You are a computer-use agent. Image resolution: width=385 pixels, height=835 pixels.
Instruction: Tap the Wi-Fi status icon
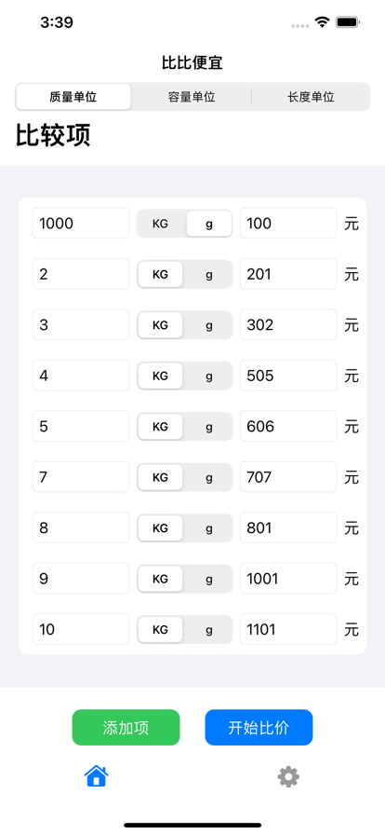click(322, 21)
